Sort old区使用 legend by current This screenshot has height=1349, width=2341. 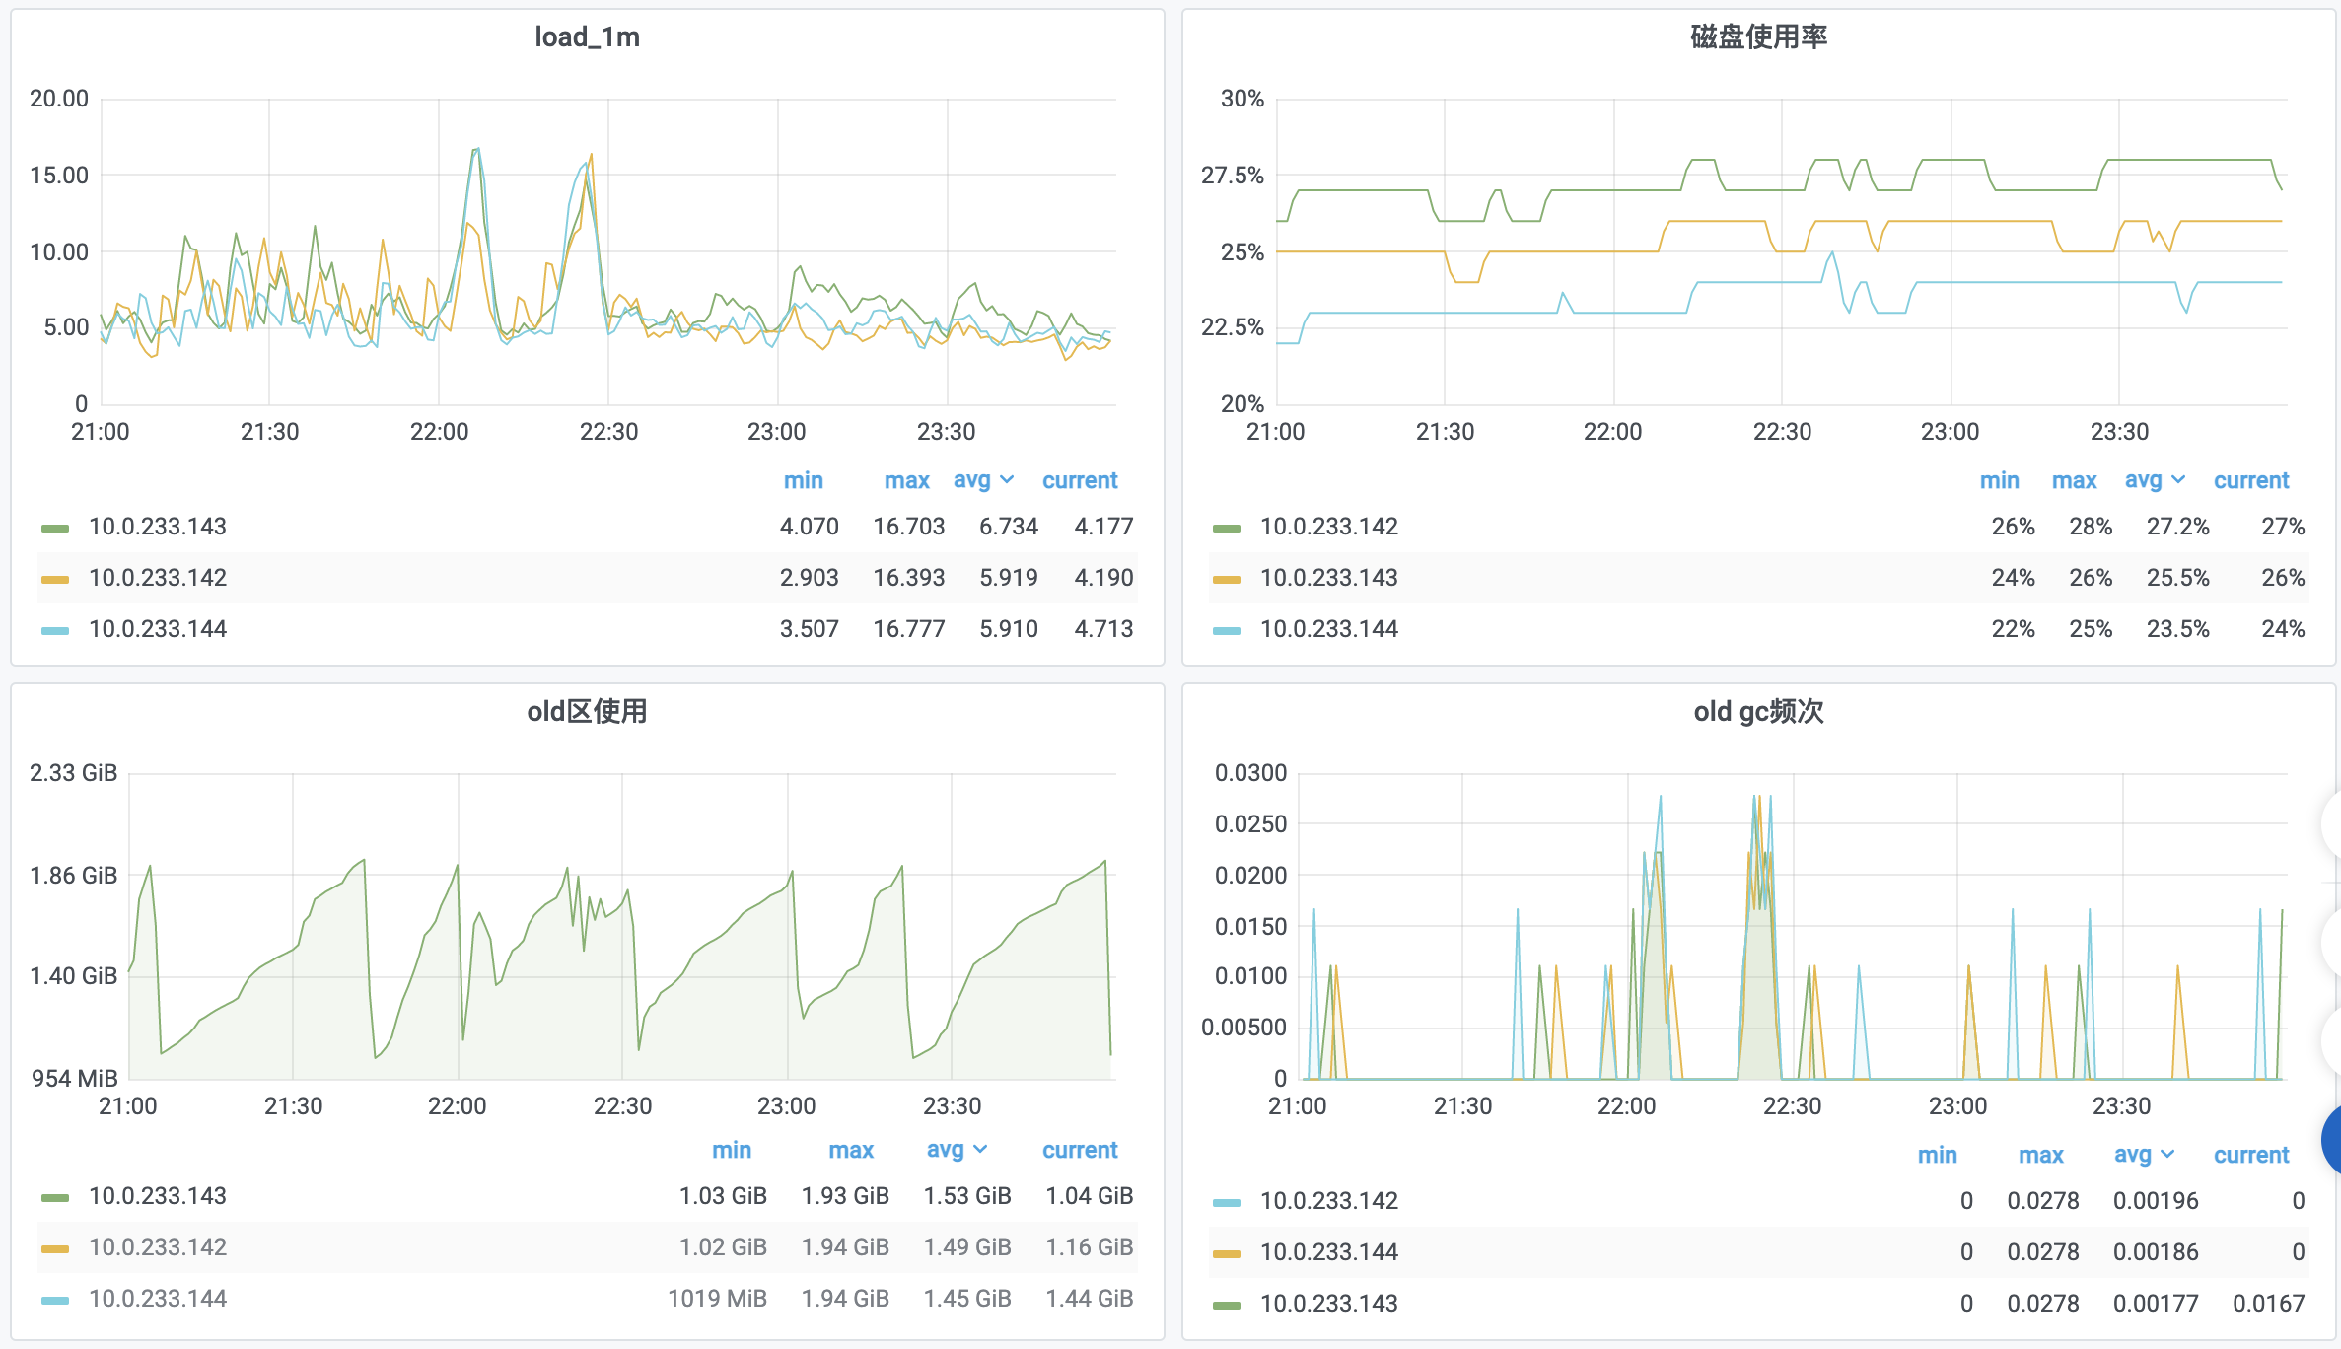coord(1080,1150)
